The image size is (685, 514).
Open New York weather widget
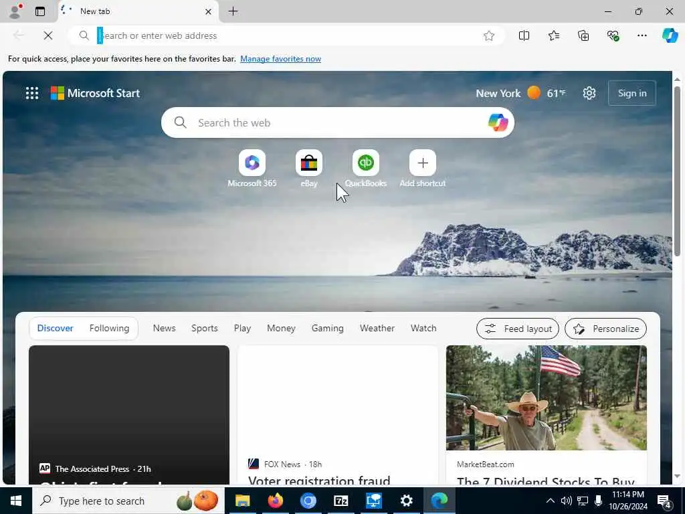pos(520,93)
